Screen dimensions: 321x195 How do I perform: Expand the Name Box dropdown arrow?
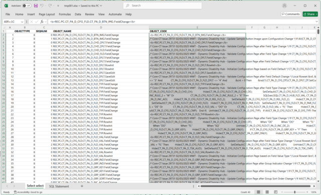[22, 22]
